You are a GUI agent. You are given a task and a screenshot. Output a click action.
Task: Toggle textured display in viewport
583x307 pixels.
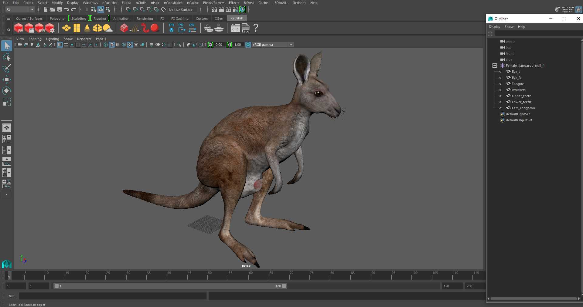pyautogui.click(x=130, y=45)
